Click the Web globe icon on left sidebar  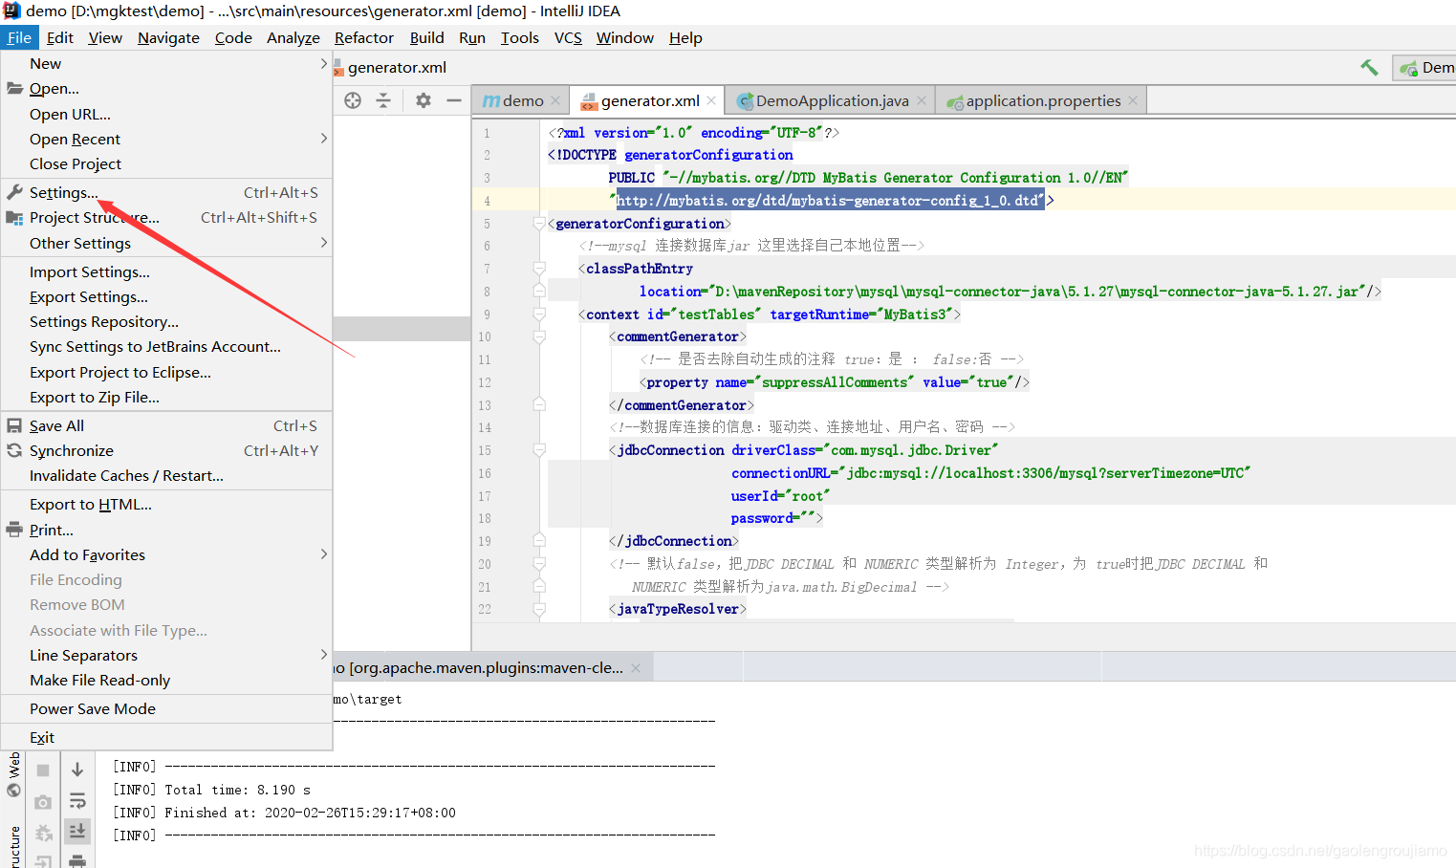[13, 789]
